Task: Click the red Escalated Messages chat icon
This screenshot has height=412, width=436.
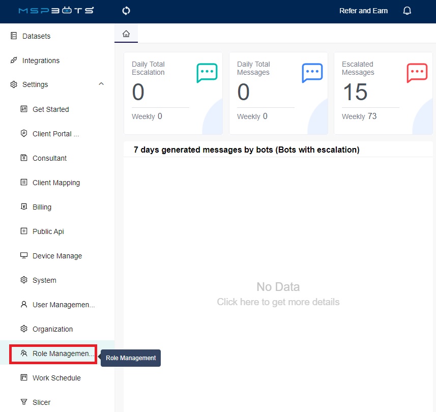Action: coord(417,73)
